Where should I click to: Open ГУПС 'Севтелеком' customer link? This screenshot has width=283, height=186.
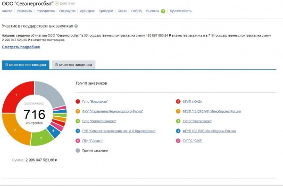(x=197, y=121)
